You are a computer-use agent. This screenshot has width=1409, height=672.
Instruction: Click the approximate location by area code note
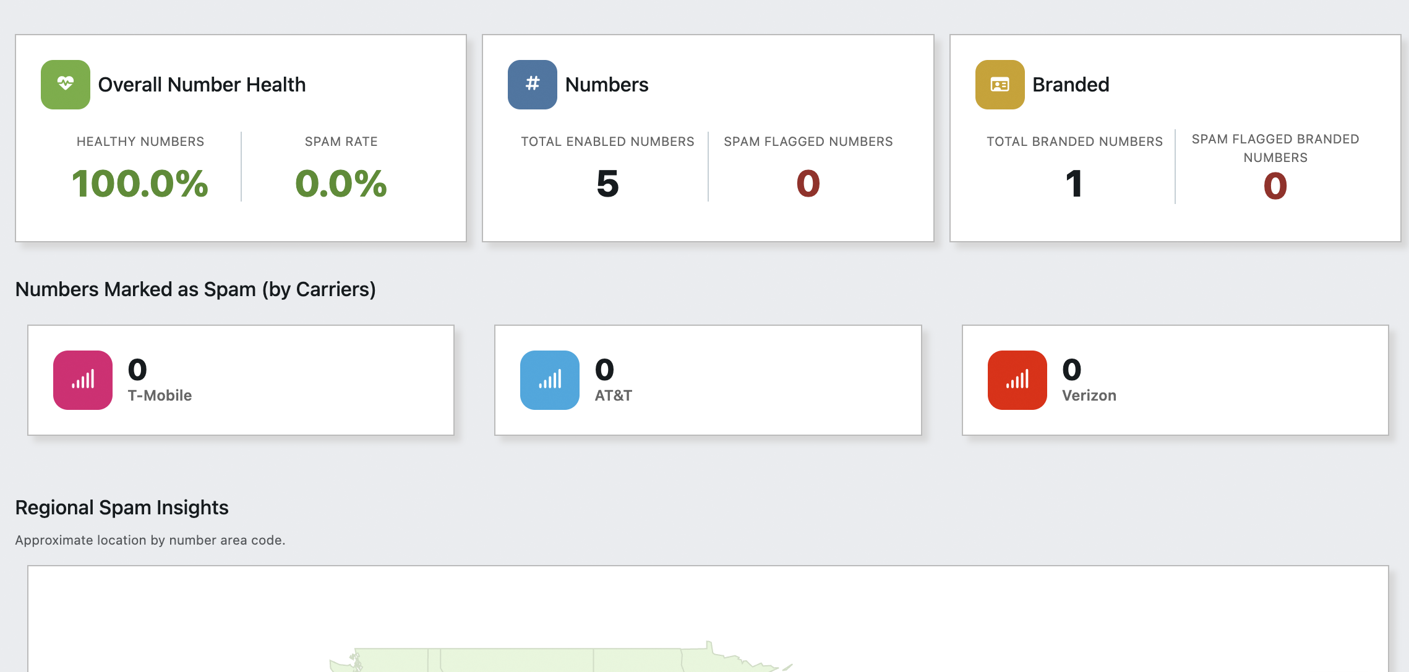150,540
